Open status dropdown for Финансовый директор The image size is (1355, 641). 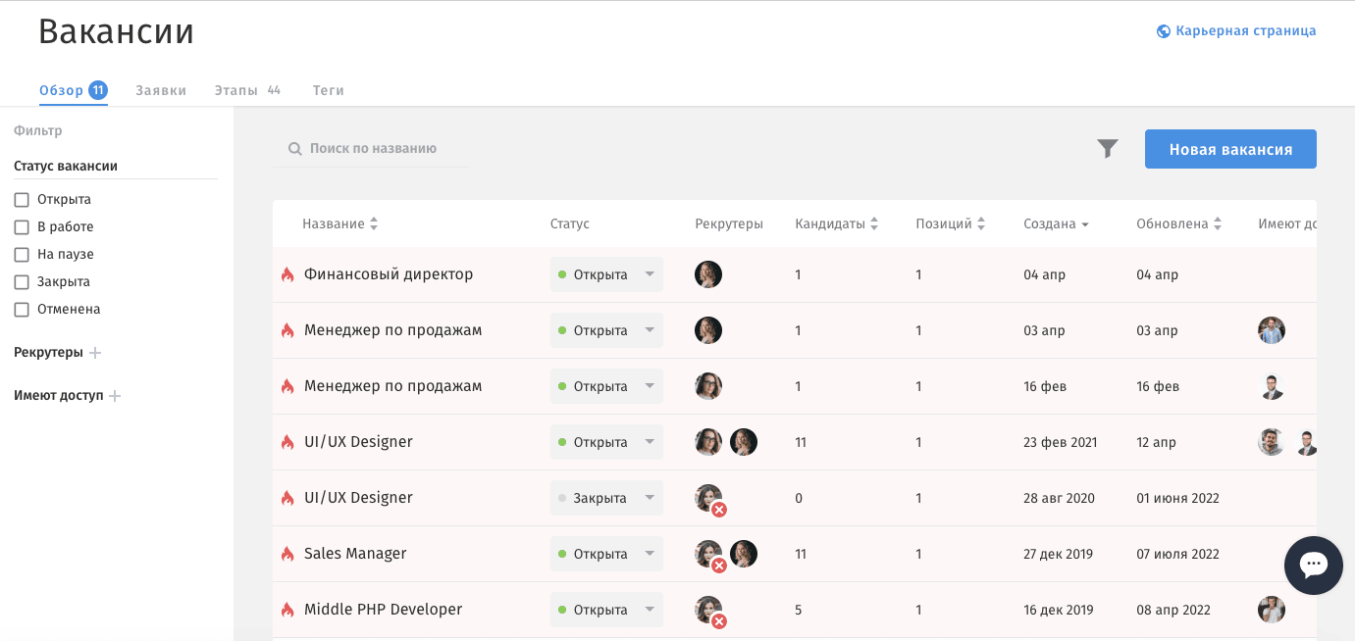[x=606, y=274]
